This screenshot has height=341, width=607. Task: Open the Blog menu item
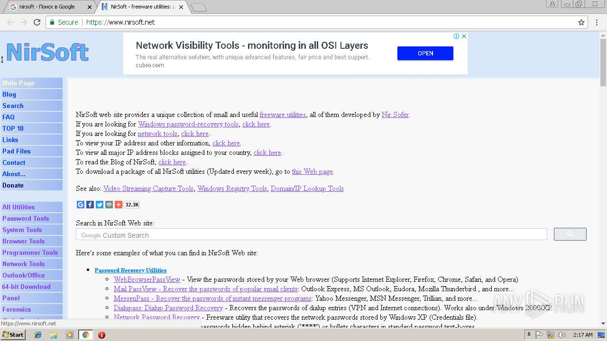(32, 94)
